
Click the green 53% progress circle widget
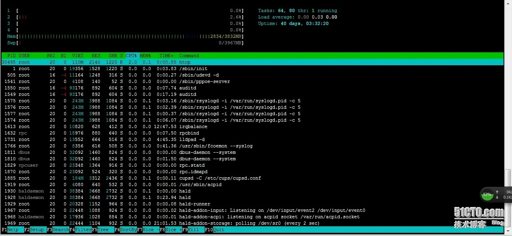tap(487, 195)
